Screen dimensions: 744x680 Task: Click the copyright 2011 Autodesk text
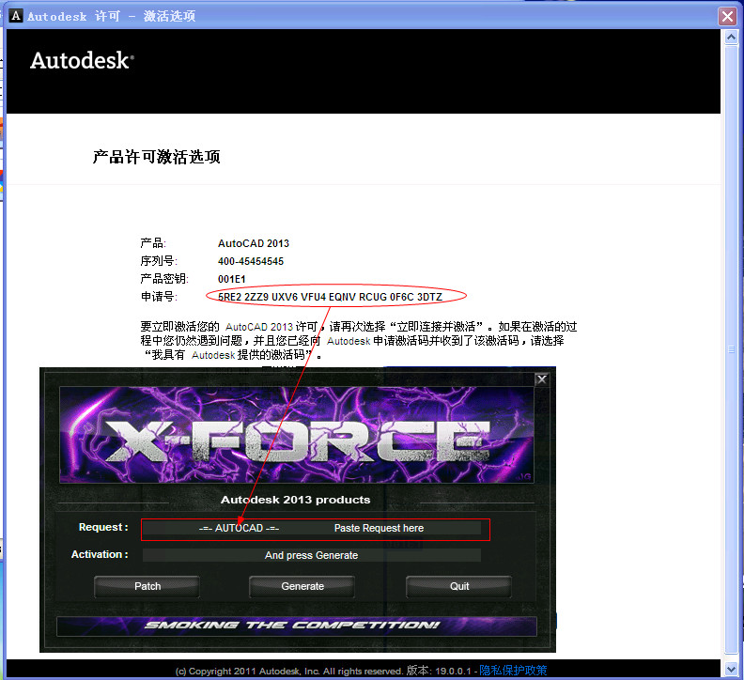pos(289,671)
